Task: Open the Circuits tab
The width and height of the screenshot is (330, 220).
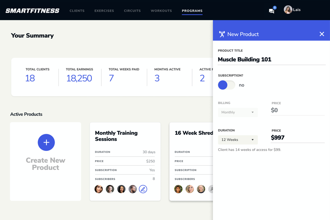Action: pyautogui.click(x=132, y=11)
